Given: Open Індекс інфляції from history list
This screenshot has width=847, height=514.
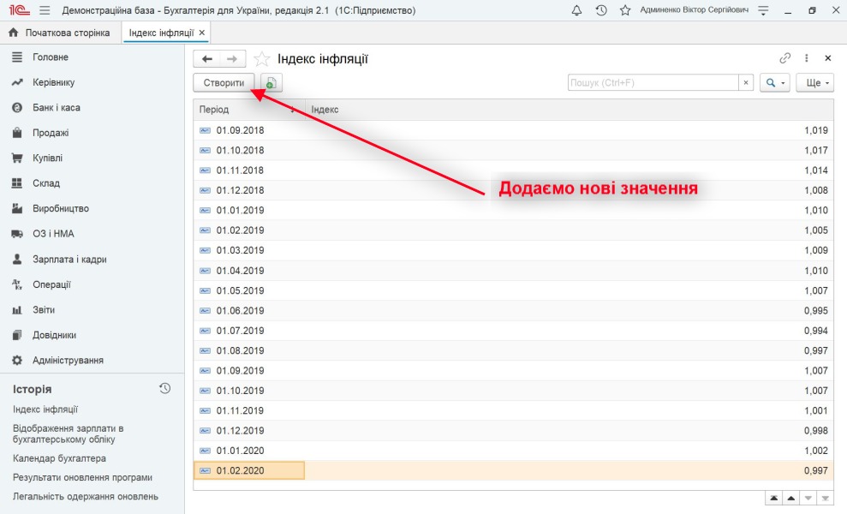Looking at the screenshot, I should click(x=45, y=409).
